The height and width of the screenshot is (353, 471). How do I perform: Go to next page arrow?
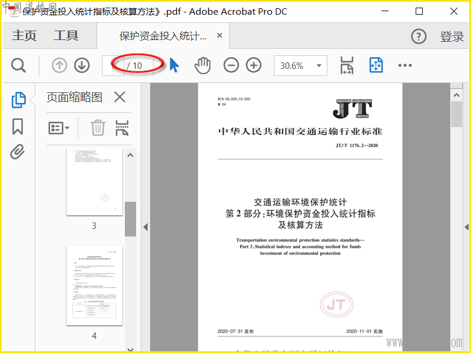coord(82,65)
